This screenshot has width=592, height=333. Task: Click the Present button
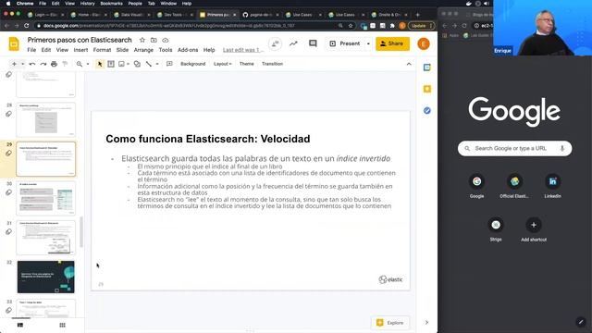345,43
